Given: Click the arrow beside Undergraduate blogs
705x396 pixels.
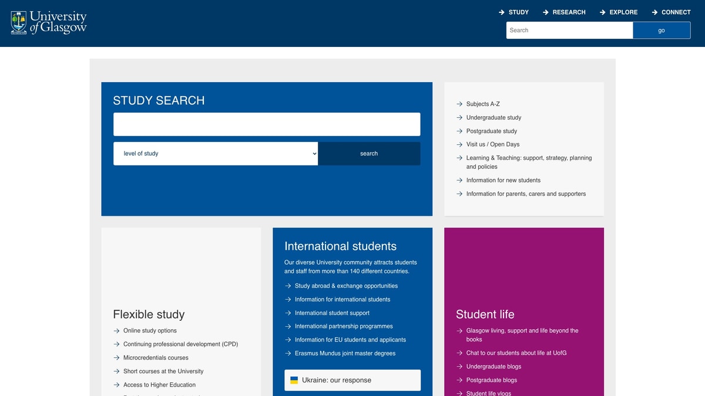Looking at the screenshot, I should pyautogui.click(x=459, y=366).
